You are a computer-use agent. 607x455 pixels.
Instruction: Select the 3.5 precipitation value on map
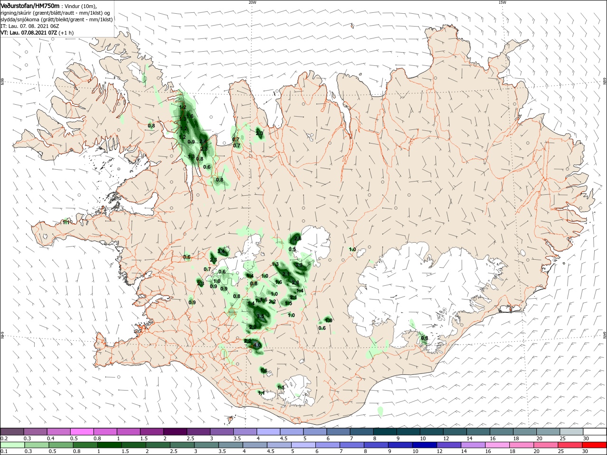(x=260, y=316)
